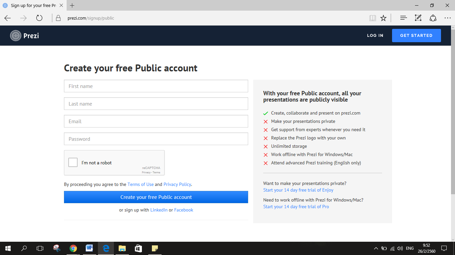Start the 14 day trial of Pro
Viewport: 455px width, 255px height.
click(x=296, y=207)
